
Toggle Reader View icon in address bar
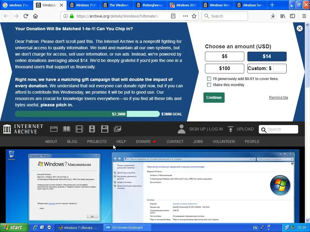pos(173,16)
